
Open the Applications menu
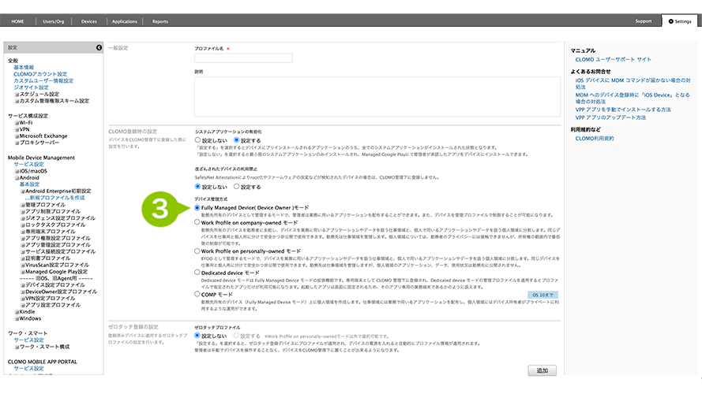pos(125,21)
